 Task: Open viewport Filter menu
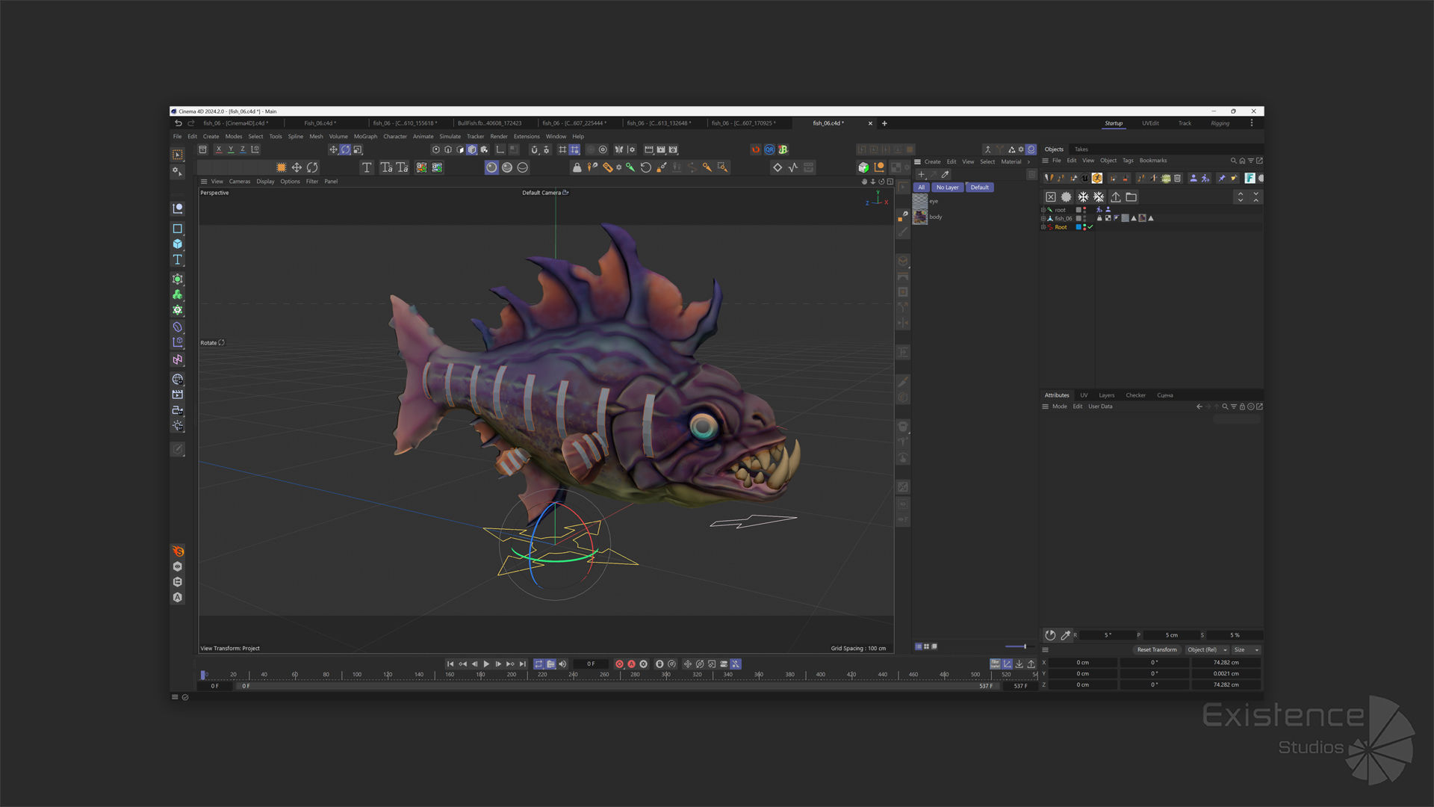point(312,182)
